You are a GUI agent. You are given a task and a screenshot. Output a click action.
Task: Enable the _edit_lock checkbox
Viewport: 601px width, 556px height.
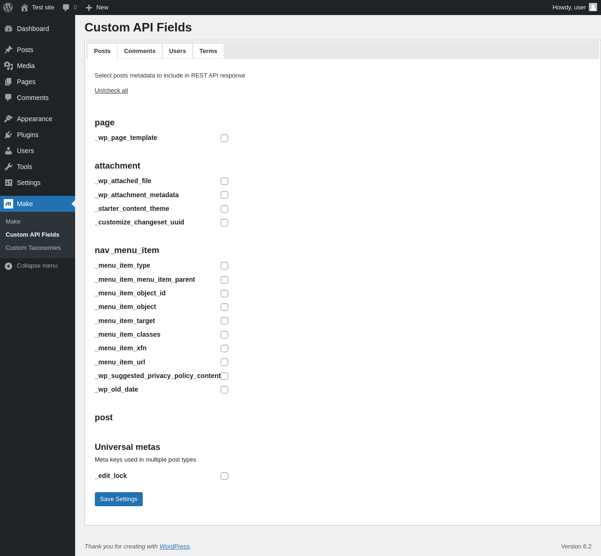click(x=224, y=476)
